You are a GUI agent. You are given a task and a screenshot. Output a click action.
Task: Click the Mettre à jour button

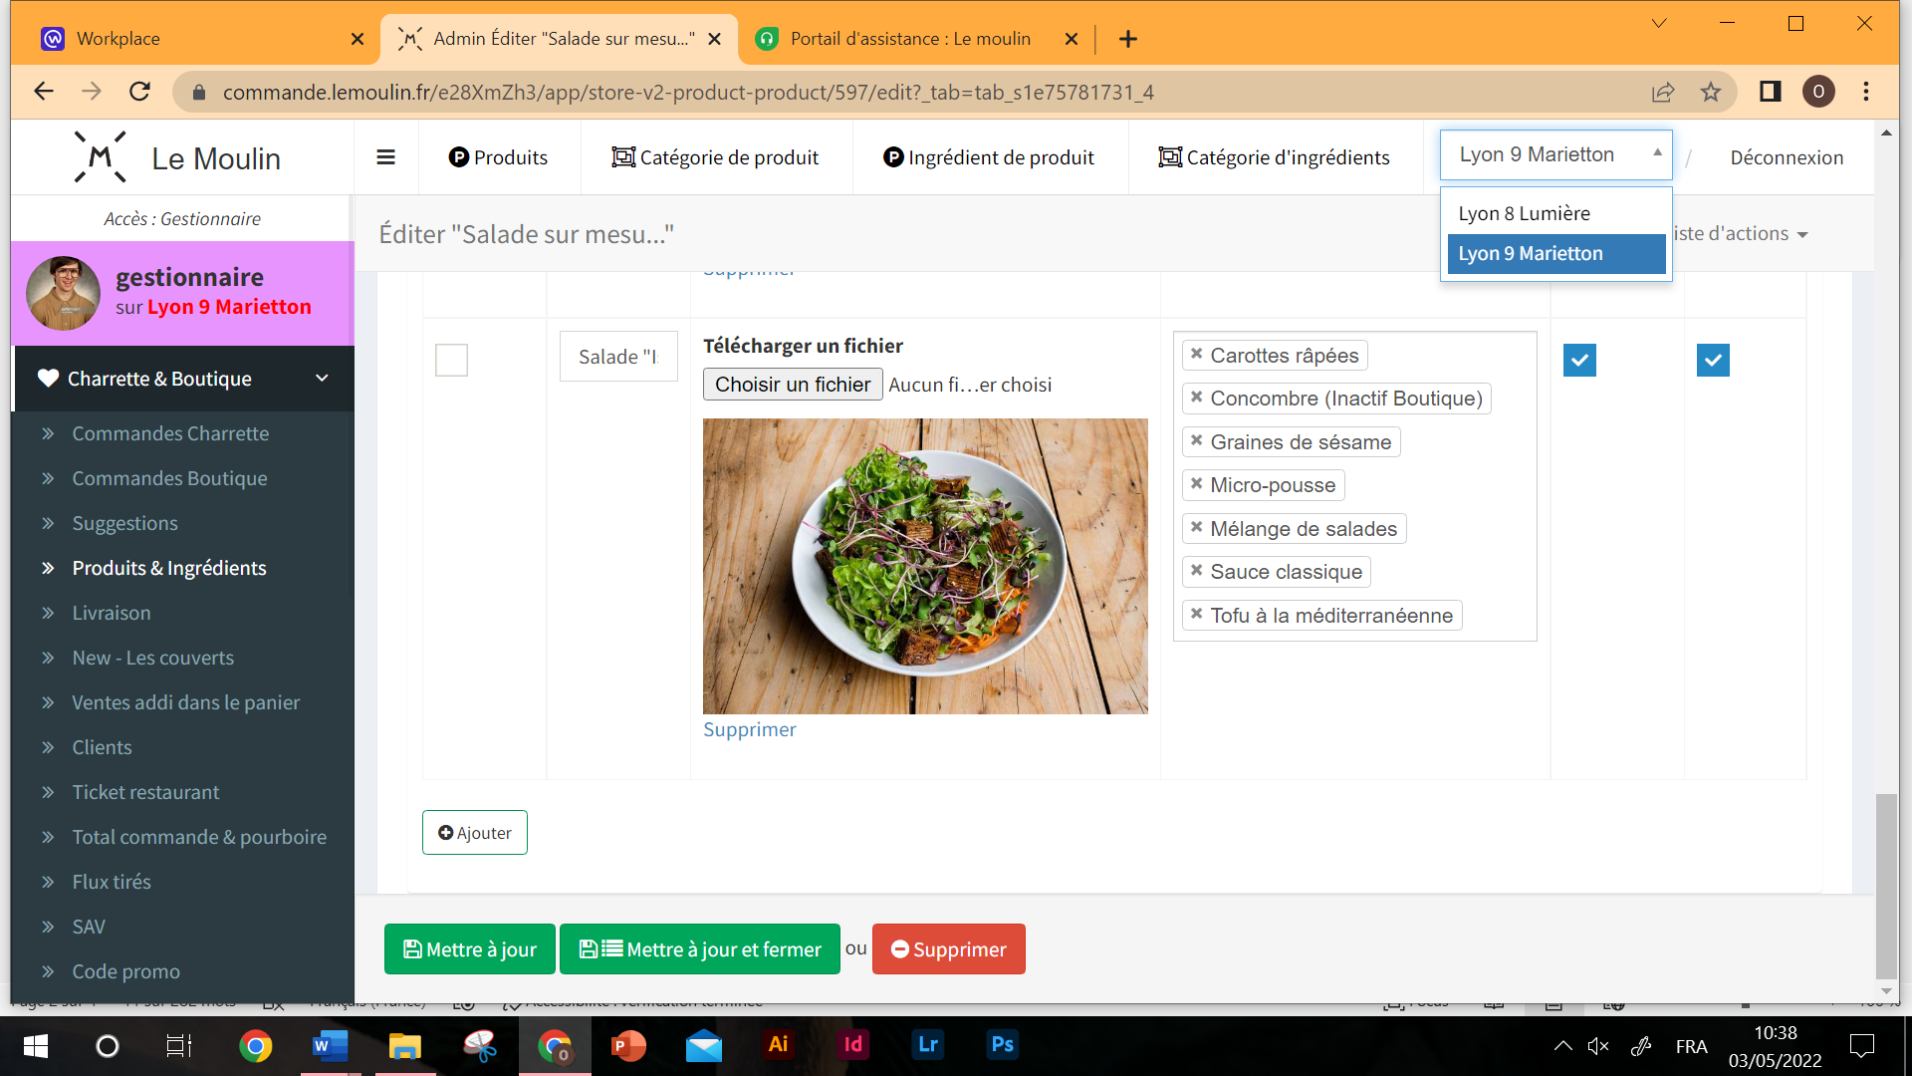point(470,949)
